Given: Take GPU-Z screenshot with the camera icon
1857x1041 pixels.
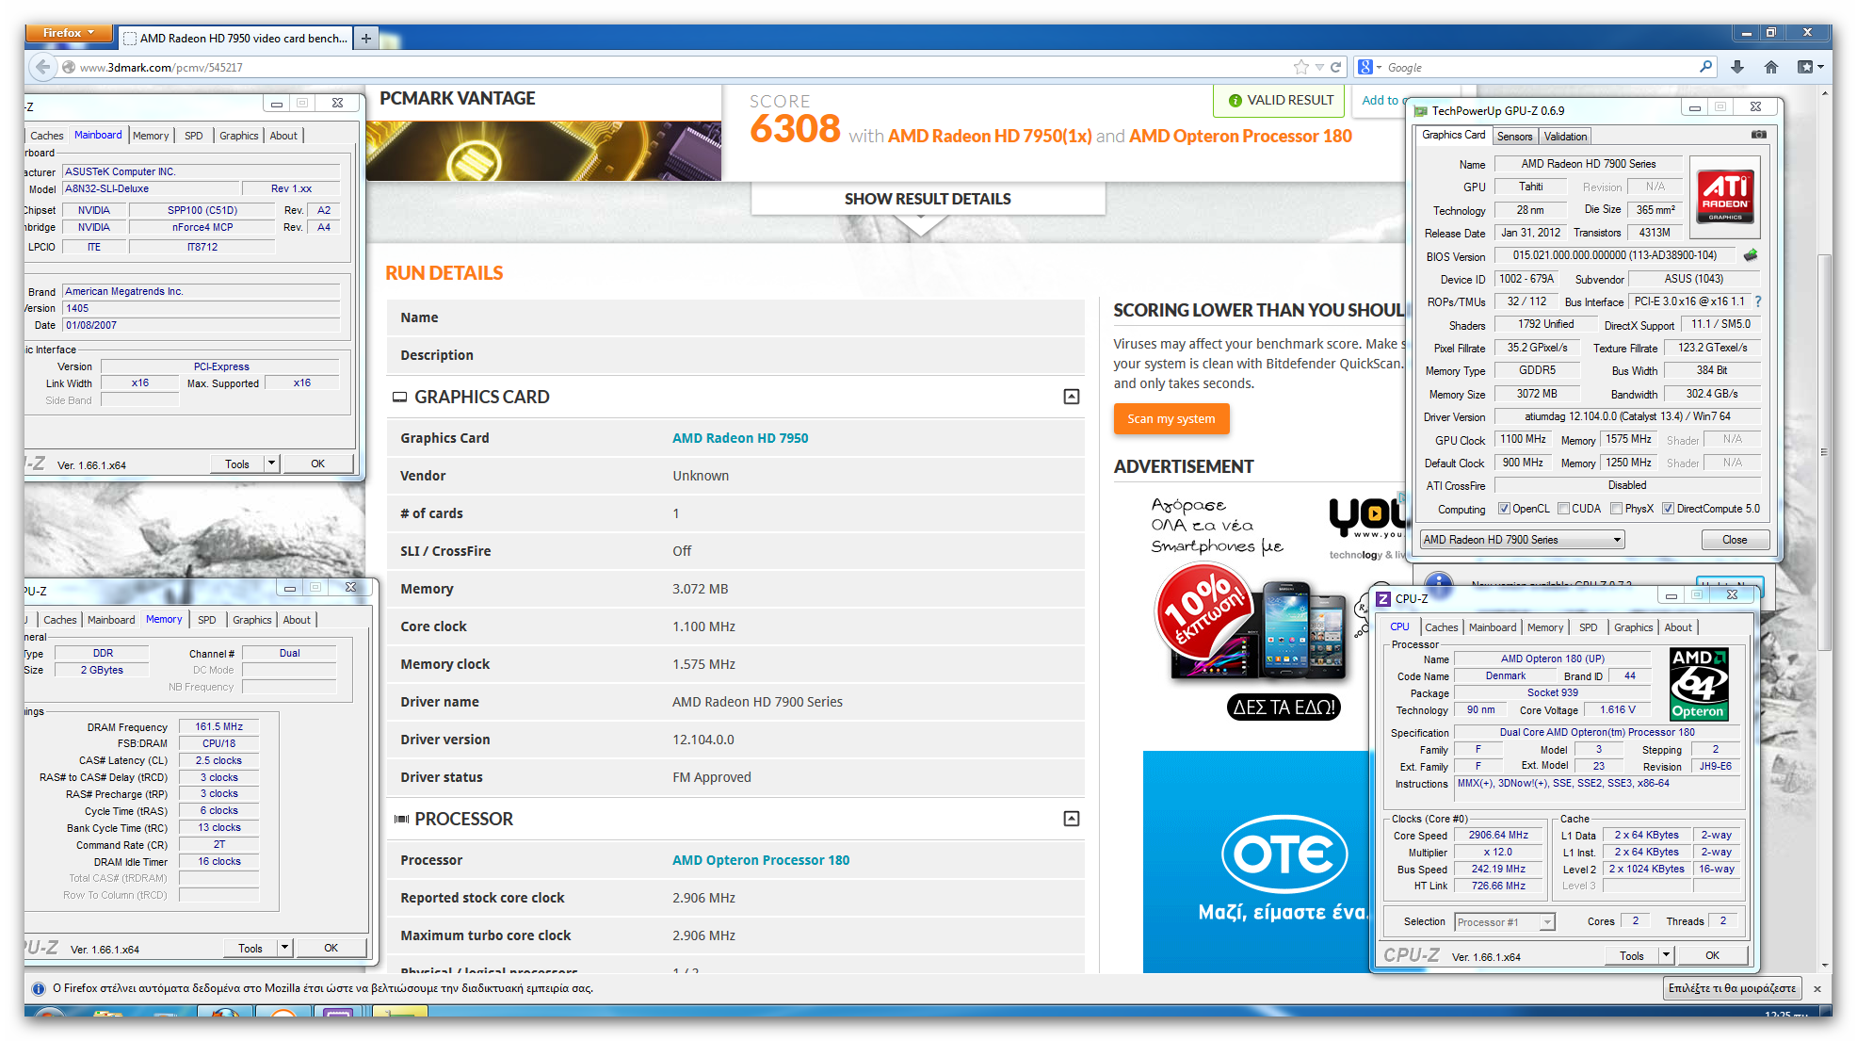Looking at the screenshot, I should coord(1758,135).
